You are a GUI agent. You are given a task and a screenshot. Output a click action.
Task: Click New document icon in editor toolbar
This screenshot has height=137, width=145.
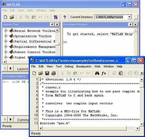(x=34, y=73)
